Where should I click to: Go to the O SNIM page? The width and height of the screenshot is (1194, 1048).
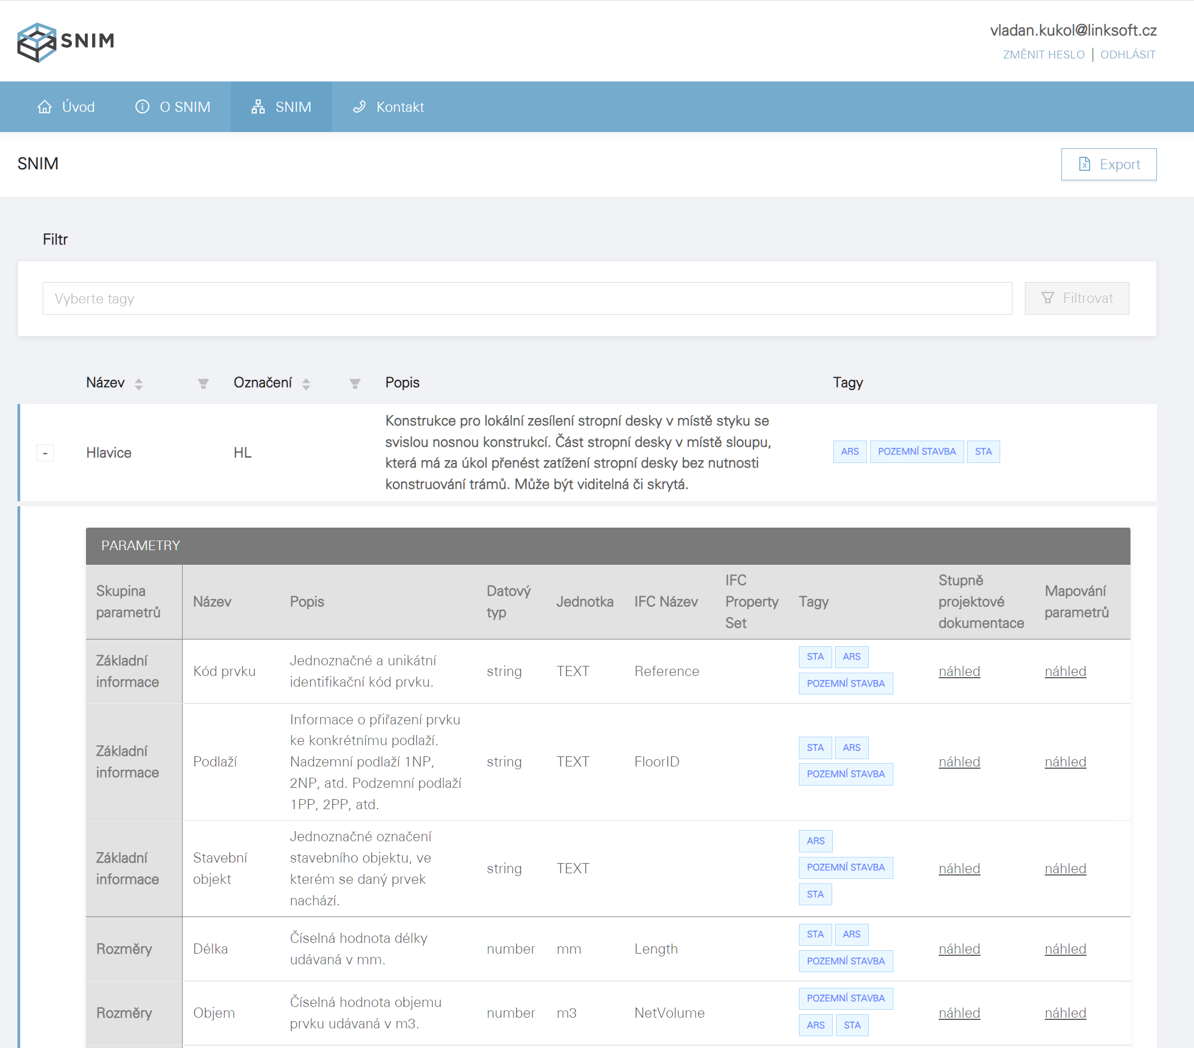click(x=185, y=107)
